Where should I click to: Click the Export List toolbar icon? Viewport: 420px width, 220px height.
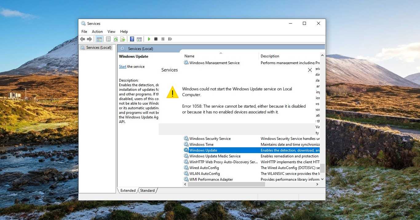coord(123,39)
